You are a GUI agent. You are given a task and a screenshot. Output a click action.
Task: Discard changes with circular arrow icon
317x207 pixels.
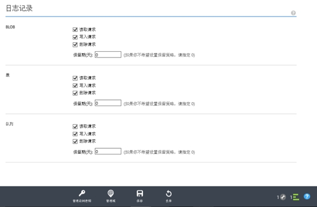pyautogui.click(x=169, y=196)
